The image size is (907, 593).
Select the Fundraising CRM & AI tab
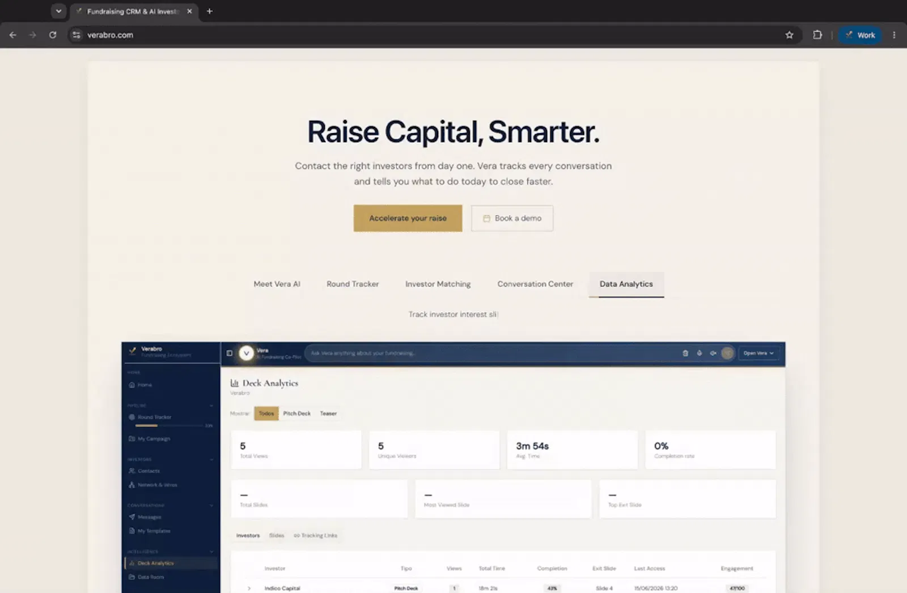[x=134, y=11]
